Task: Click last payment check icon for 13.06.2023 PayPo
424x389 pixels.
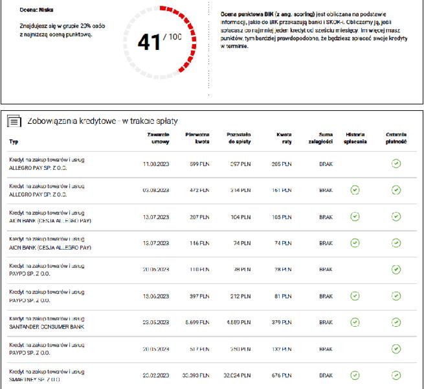Action: point(396,296)
